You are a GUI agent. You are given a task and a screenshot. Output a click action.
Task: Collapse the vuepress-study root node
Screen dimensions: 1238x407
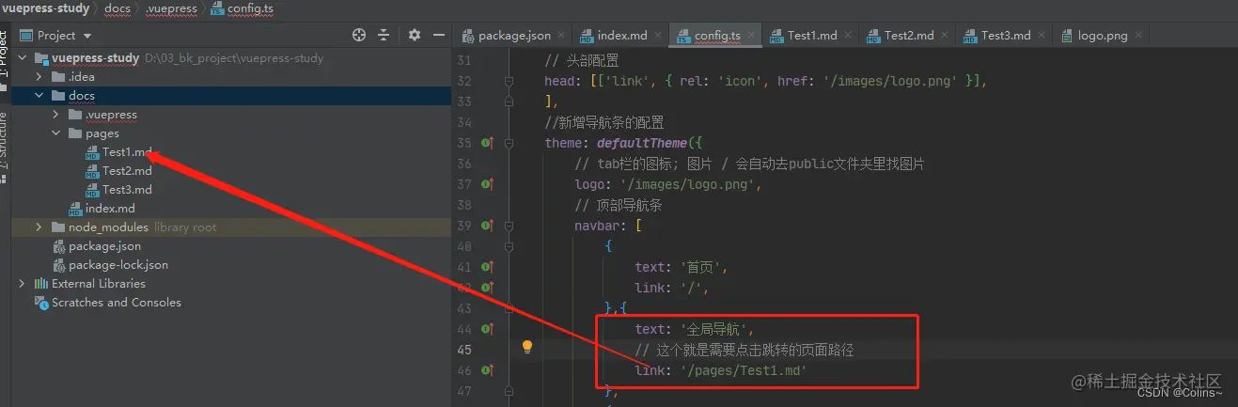pos(24,58)
